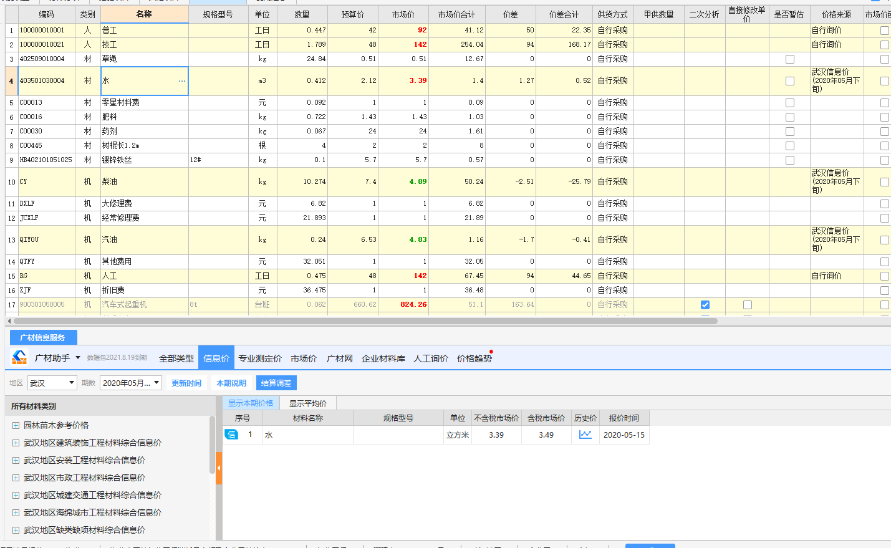
Task: Toggle 是否暂估 checkbox for 零星材料费
Action: 790,103
